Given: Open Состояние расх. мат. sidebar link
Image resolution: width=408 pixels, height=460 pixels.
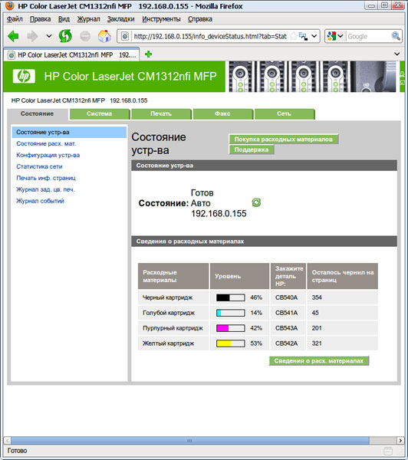Looking at the screenshot, I should point(46,144).
